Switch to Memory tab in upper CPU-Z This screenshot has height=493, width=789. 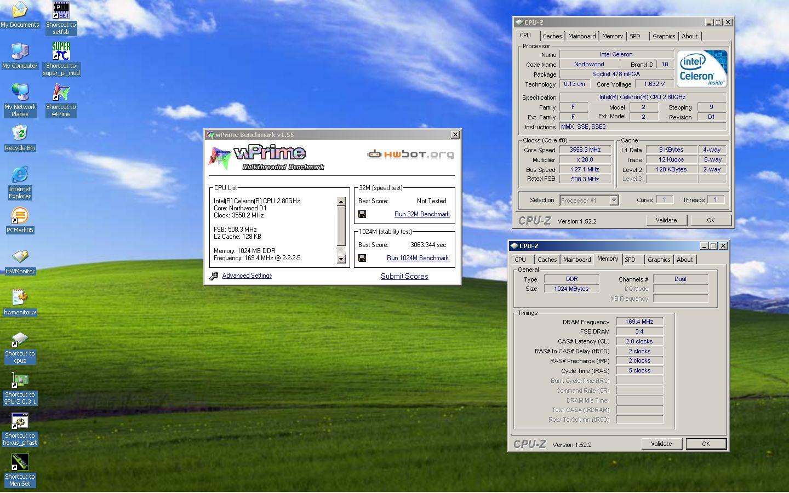click(x=612, y=36)
